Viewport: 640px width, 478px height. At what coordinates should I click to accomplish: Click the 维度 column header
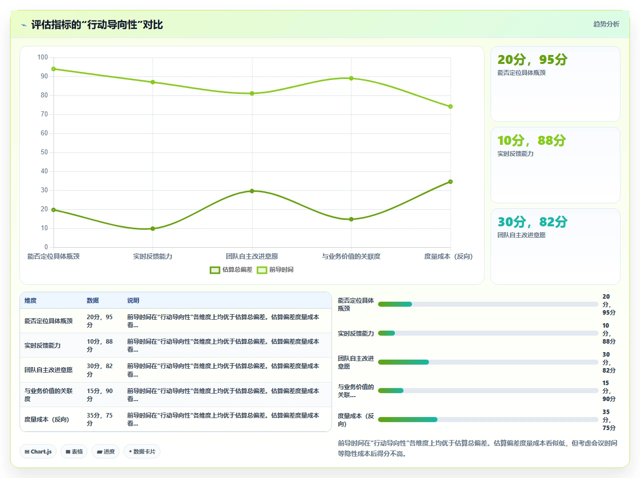[x=30, y=301]
